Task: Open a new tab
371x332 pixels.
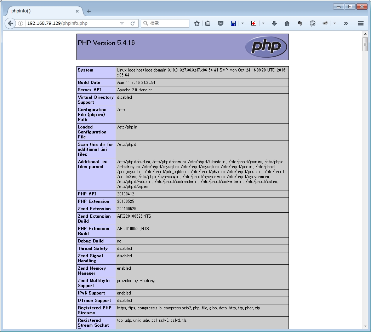Action: 89,11
